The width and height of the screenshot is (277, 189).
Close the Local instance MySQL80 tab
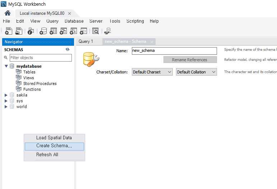click(69, 13)
